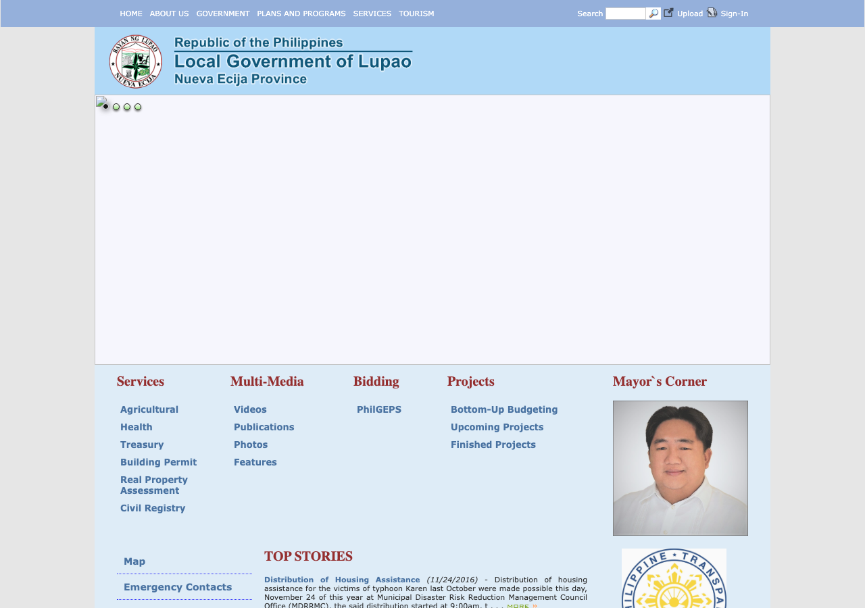Open the Treasury link
The height and width of the screenshot is (608, 865).
[x=142, y=445]
